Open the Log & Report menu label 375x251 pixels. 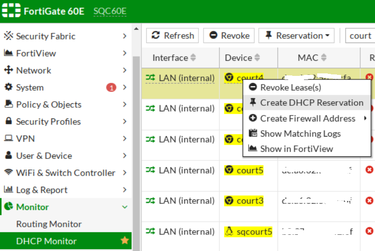tap(42, 190)
